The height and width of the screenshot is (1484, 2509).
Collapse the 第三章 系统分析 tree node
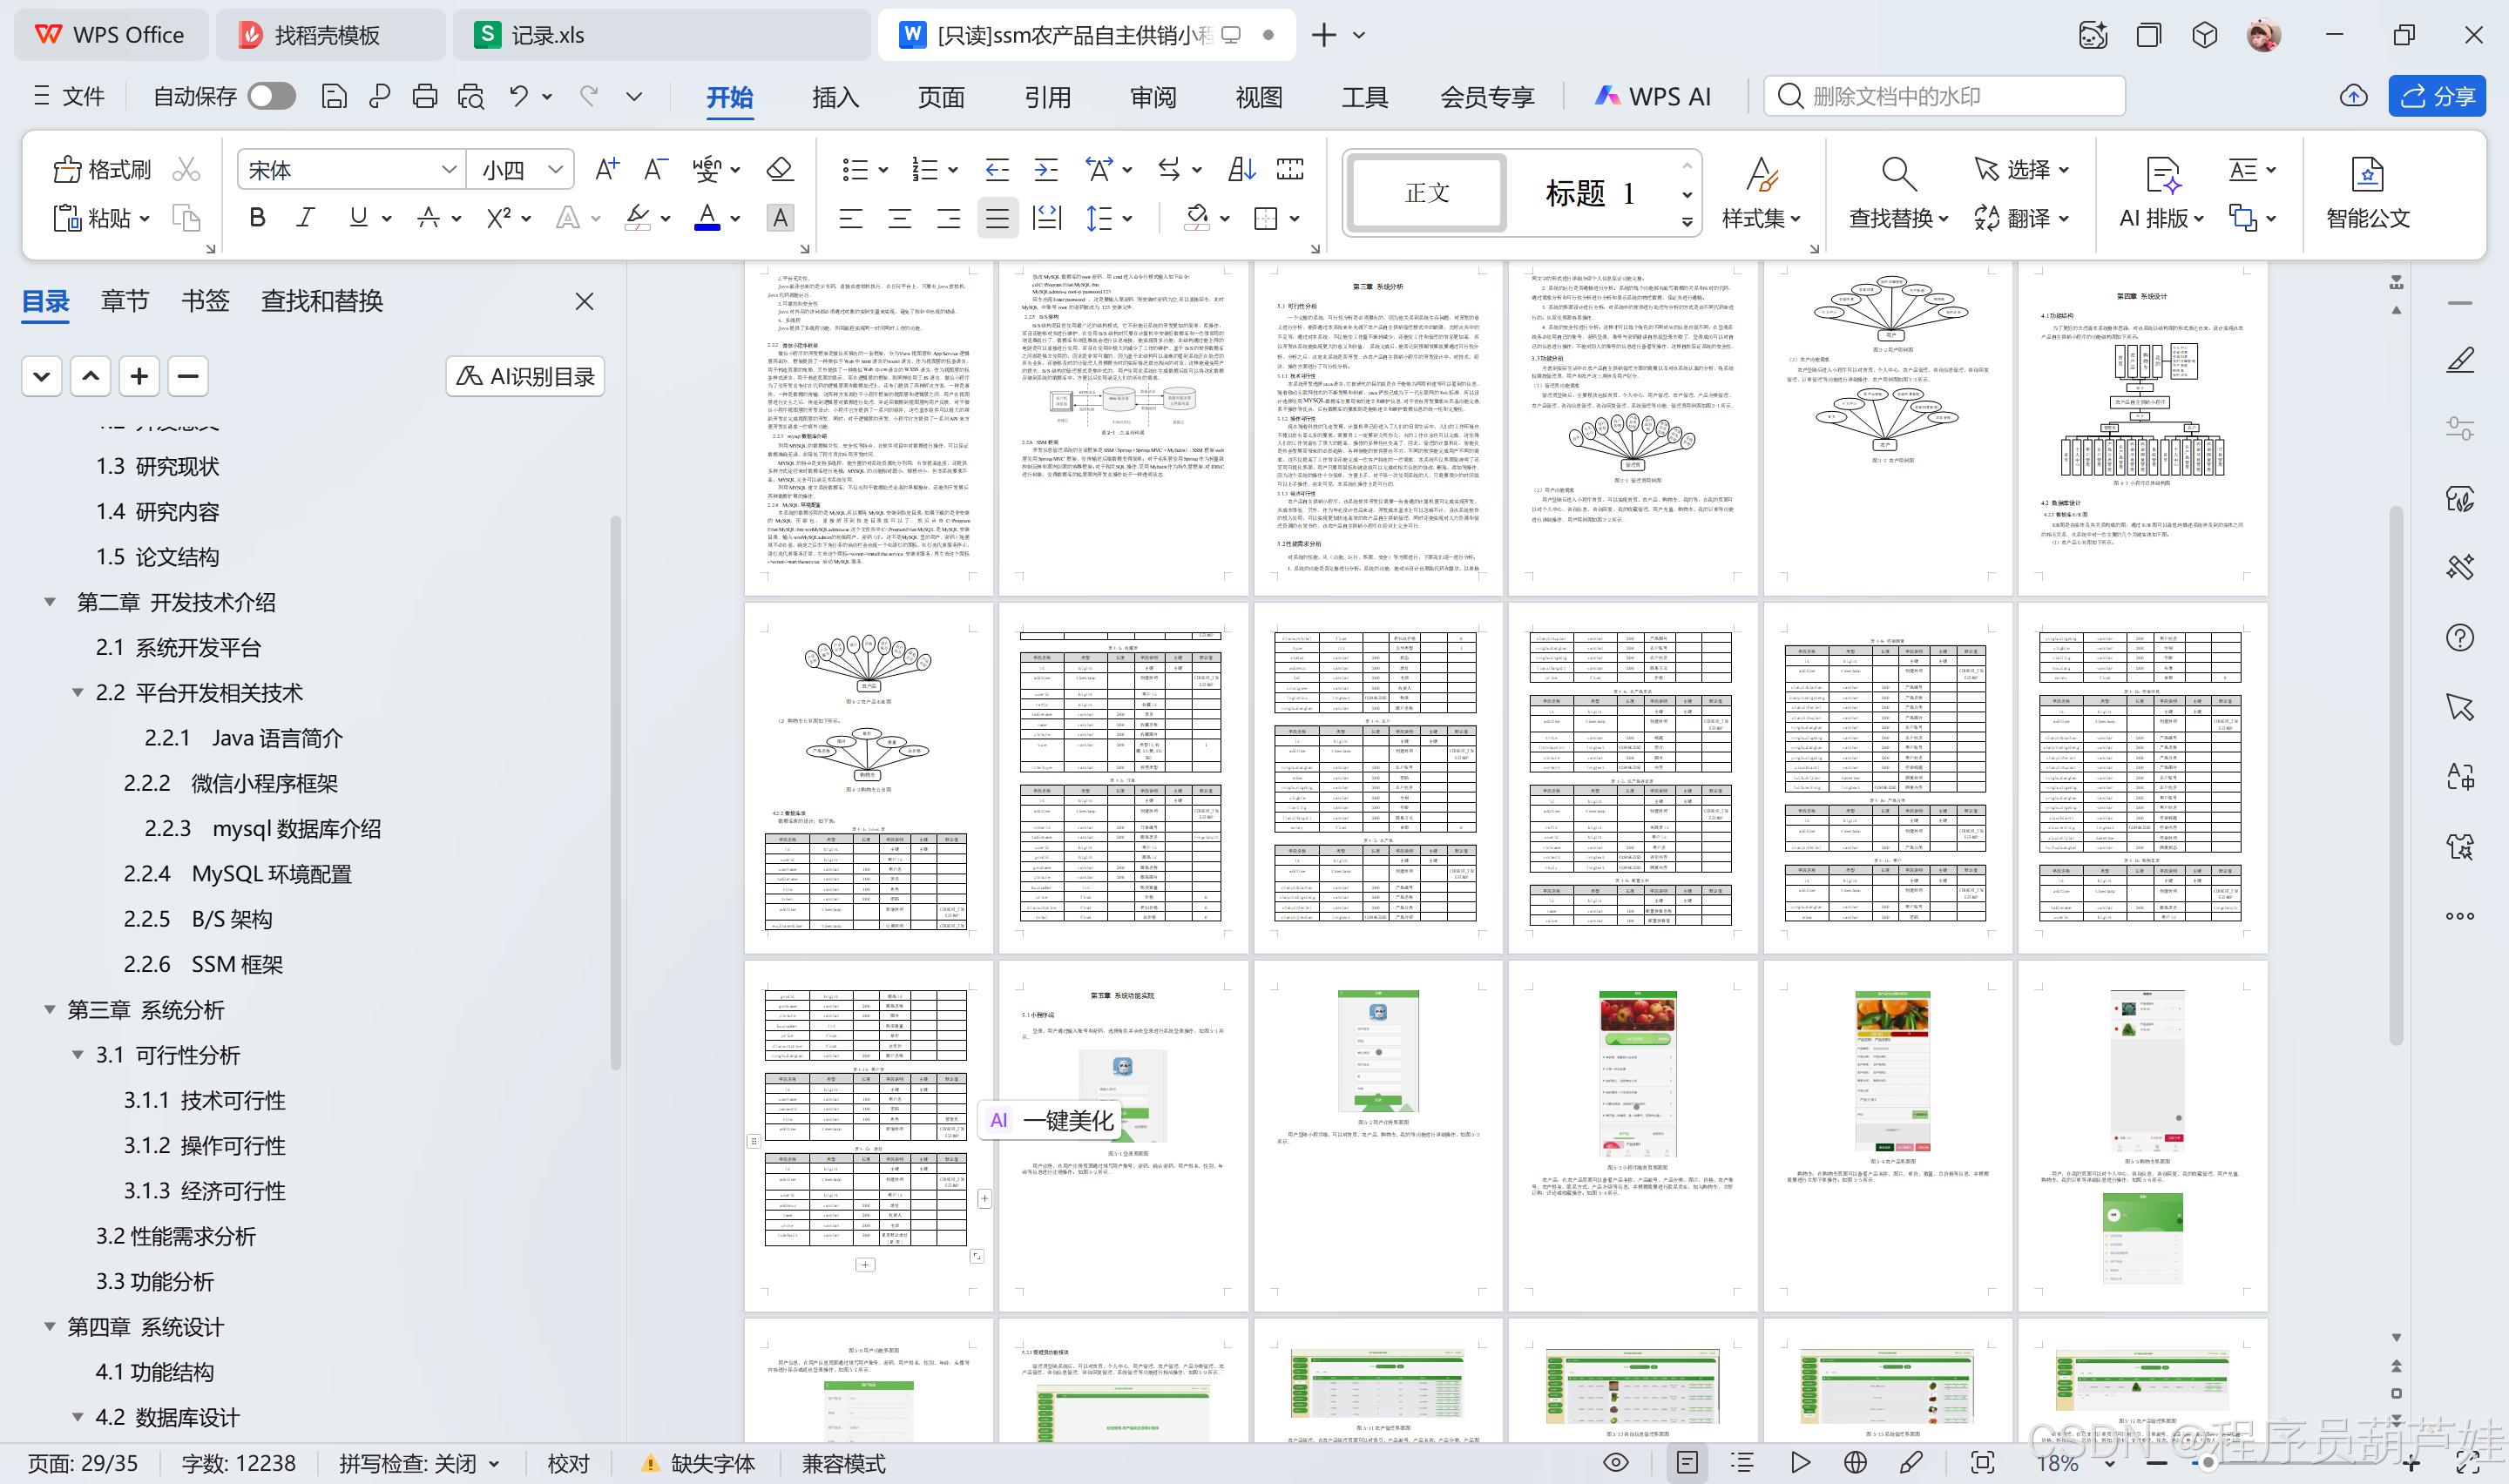(50, 1010)
